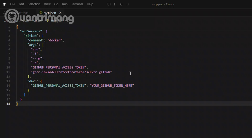252x138 pixels.
Task: Click closing brace on line 18
Action: (17, 104)
